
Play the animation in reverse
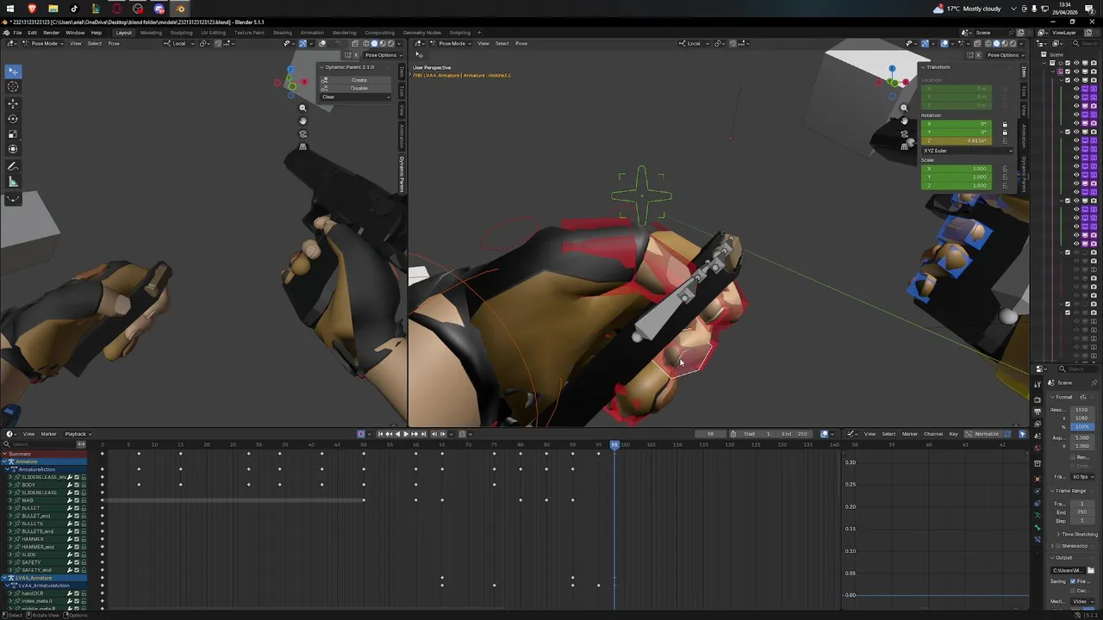397,434
